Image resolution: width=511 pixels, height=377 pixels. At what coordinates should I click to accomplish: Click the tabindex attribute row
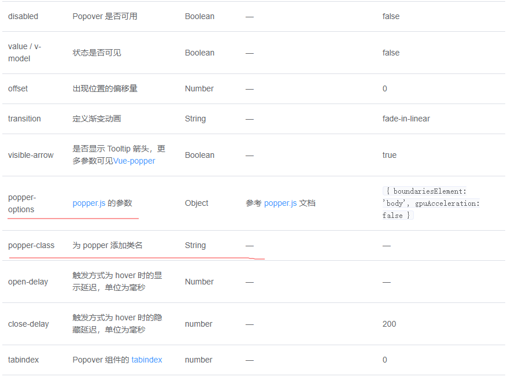click(23, 360)
